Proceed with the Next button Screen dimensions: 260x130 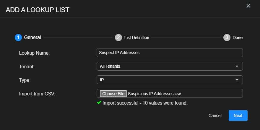click(238, 116)
